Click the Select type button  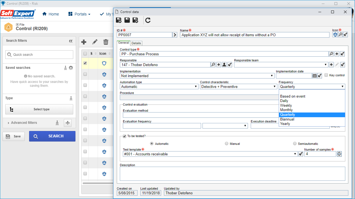click(x=39, y=109)
